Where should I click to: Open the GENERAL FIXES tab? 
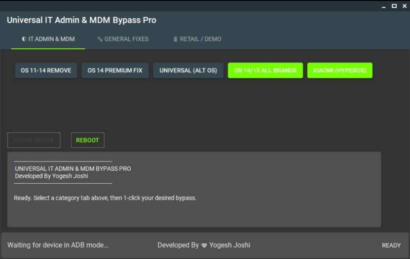[123, 39]
